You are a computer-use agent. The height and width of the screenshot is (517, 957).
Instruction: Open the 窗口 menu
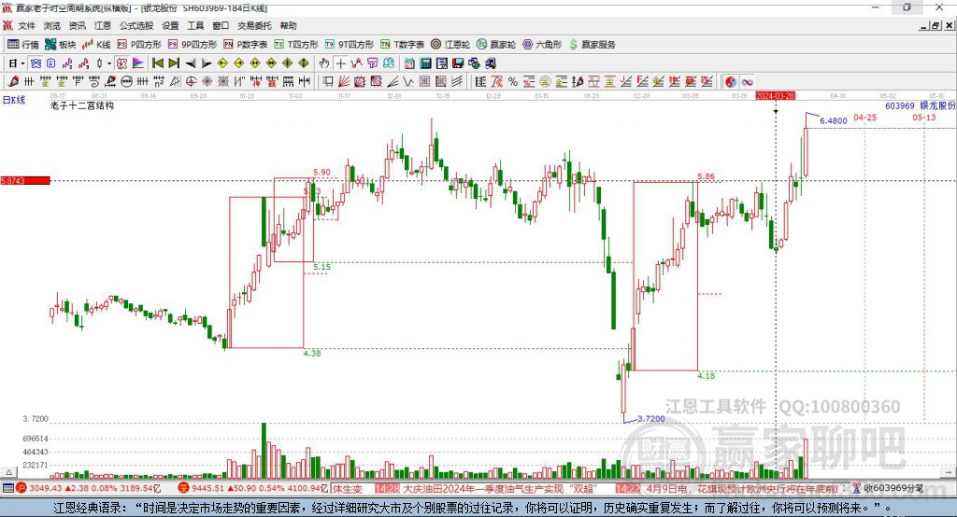pyautogui.click(x=221, y=25)
